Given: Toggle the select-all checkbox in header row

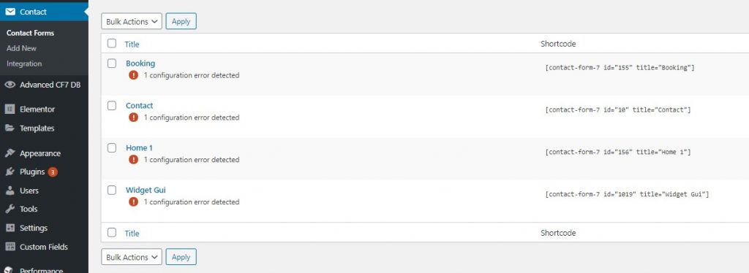Looking at the screenshot, I should 112,43.
